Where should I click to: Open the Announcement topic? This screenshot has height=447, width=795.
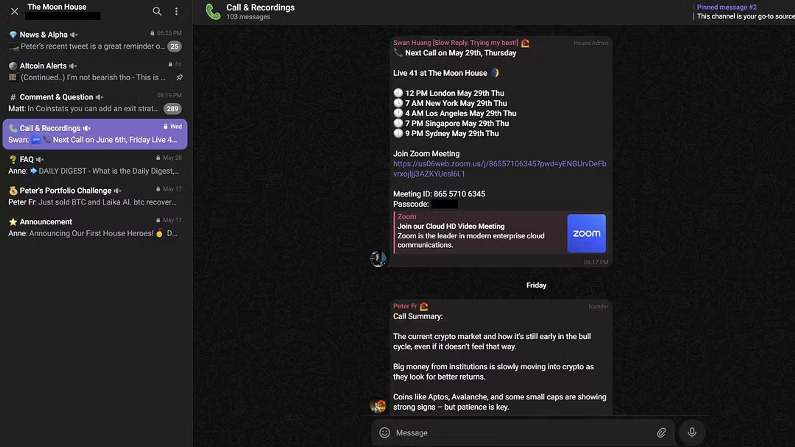point(95,228)
